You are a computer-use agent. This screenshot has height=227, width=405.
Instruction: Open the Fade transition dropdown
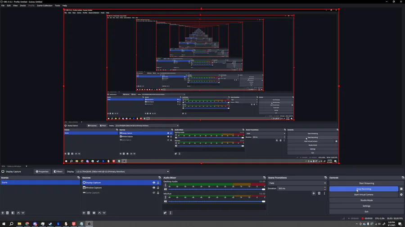[x=297, y=183]
